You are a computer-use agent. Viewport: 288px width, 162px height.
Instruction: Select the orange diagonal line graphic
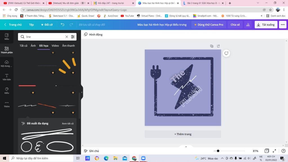[47, 106]
